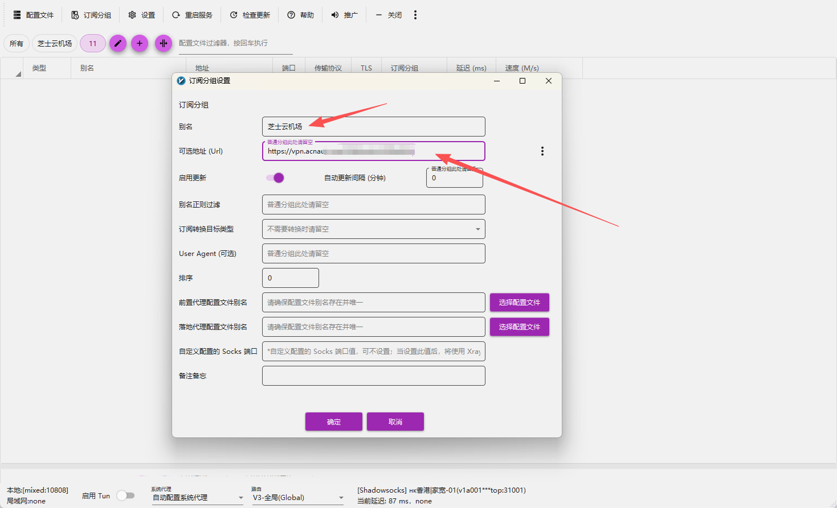Open the 路由 V3-全局(Global) dropdown

point(298,498)
